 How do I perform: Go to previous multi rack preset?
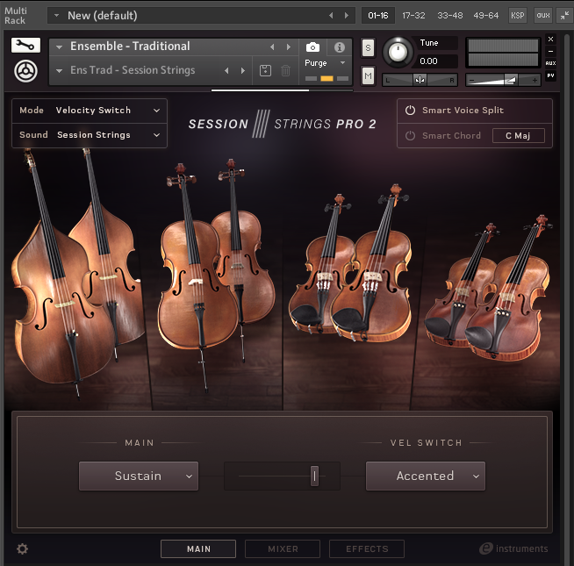[331, 16]
